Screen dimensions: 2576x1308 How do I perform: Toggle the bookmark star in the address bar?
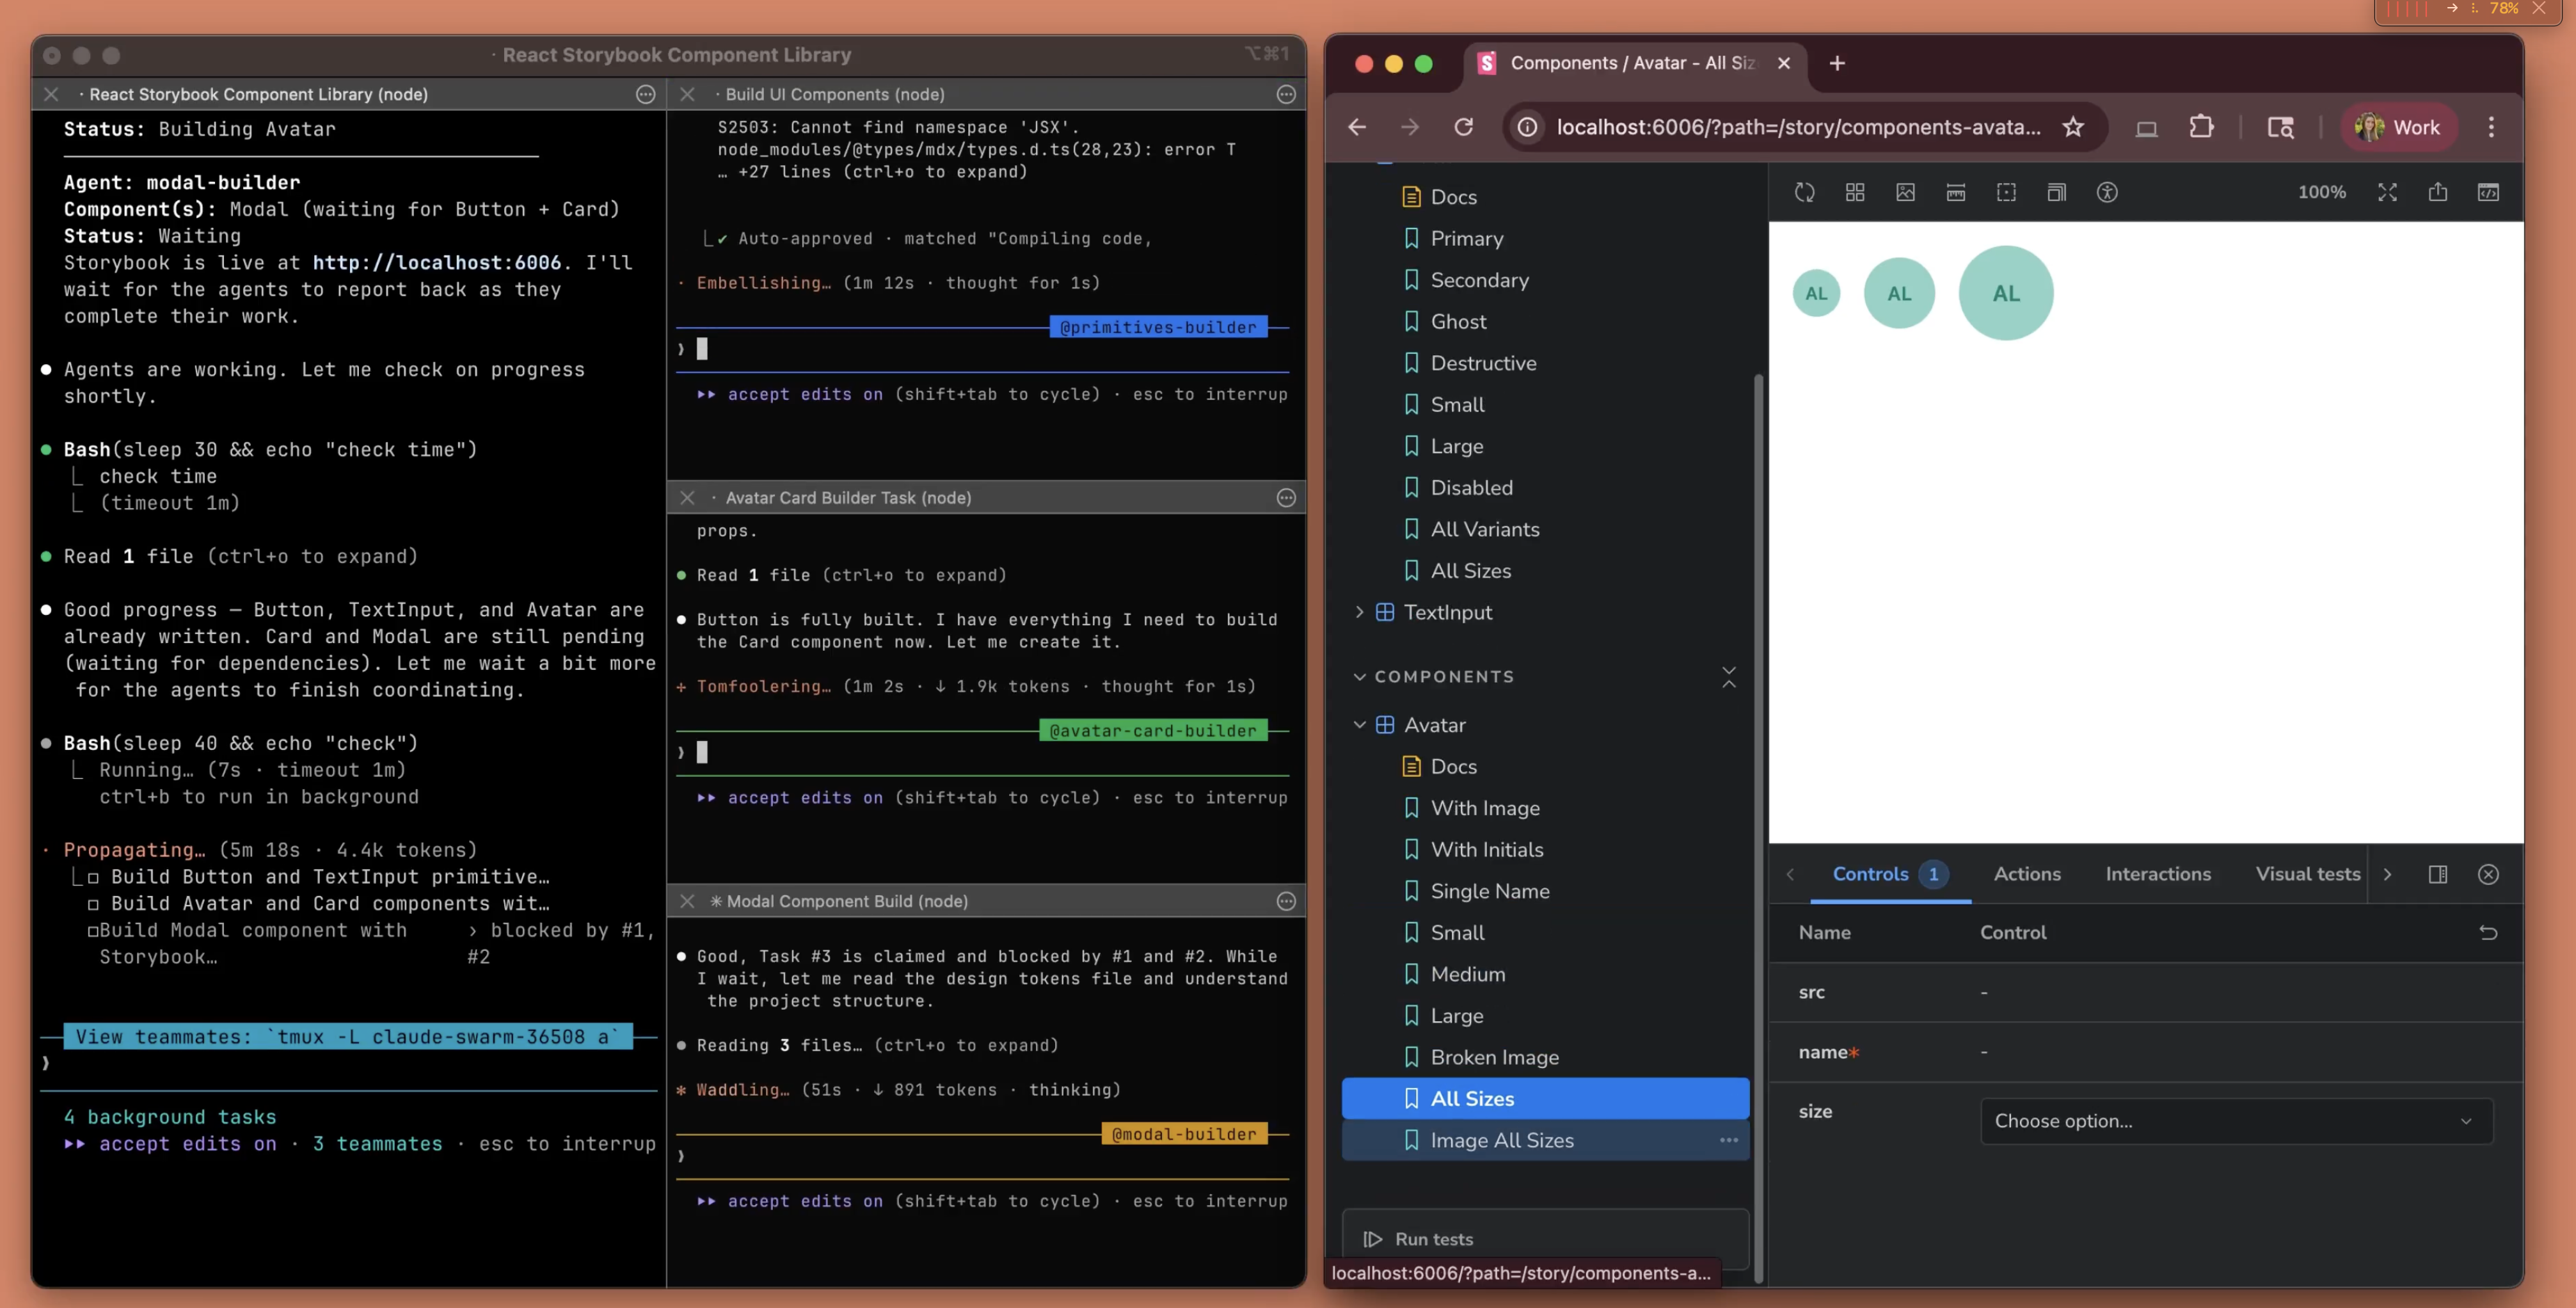2073,127
